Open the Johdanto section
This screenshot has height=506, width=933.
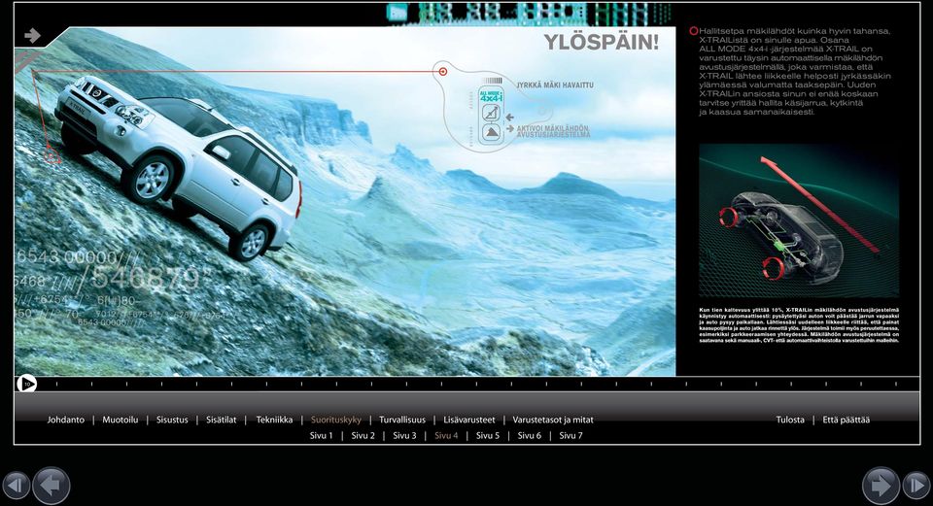(66, 420)
